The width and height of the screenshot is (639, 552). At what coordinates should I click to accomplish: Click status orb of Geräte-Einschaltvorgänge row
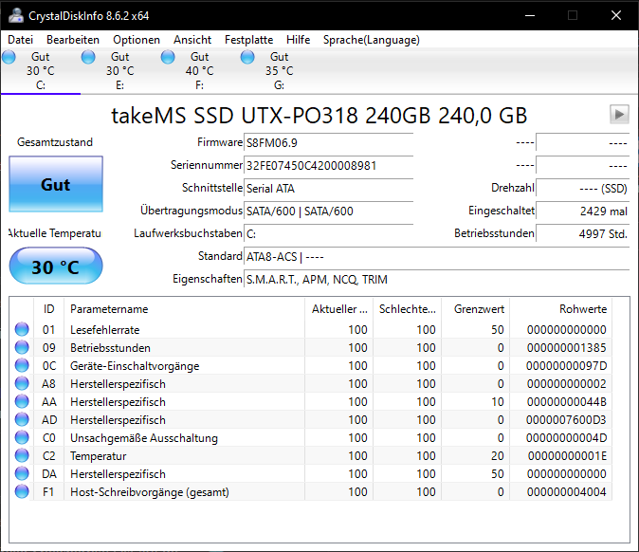22,365
